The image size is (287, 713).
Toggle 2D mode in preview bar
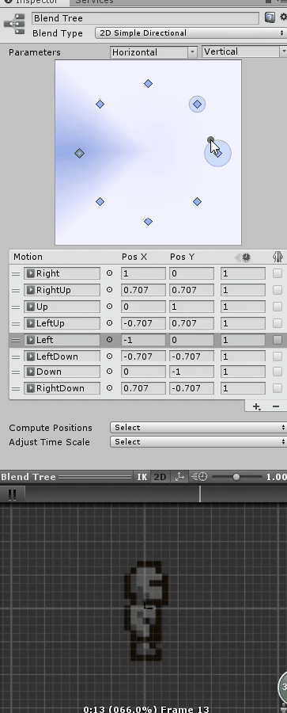pos(160,477)
